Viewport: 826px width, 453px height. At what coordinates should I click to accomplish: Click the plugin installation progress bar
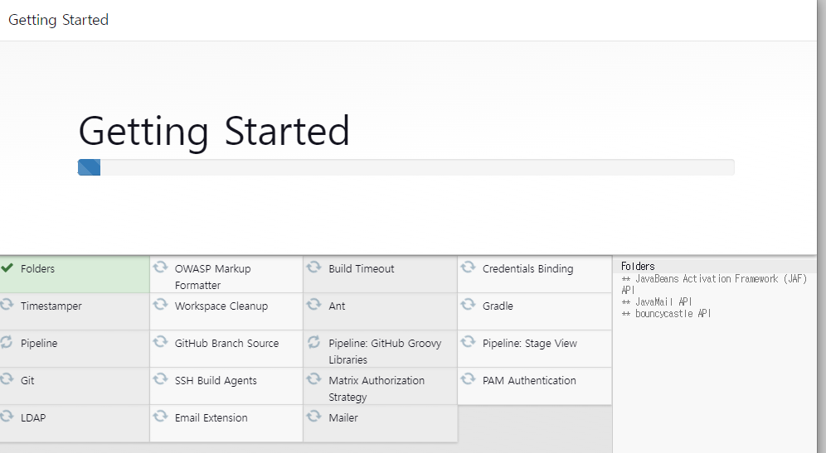tap(406, 167)
